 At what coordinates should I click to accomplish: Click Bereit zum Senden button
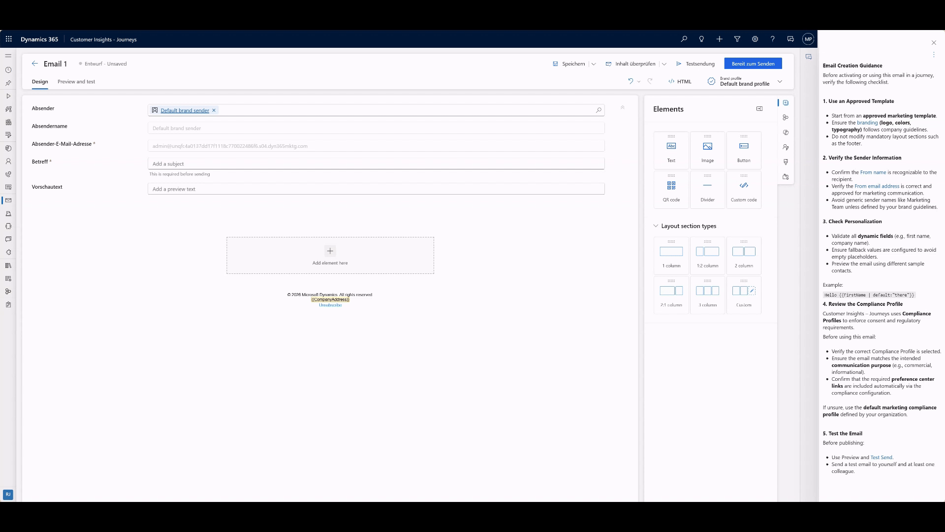click(x=753, y=64)
